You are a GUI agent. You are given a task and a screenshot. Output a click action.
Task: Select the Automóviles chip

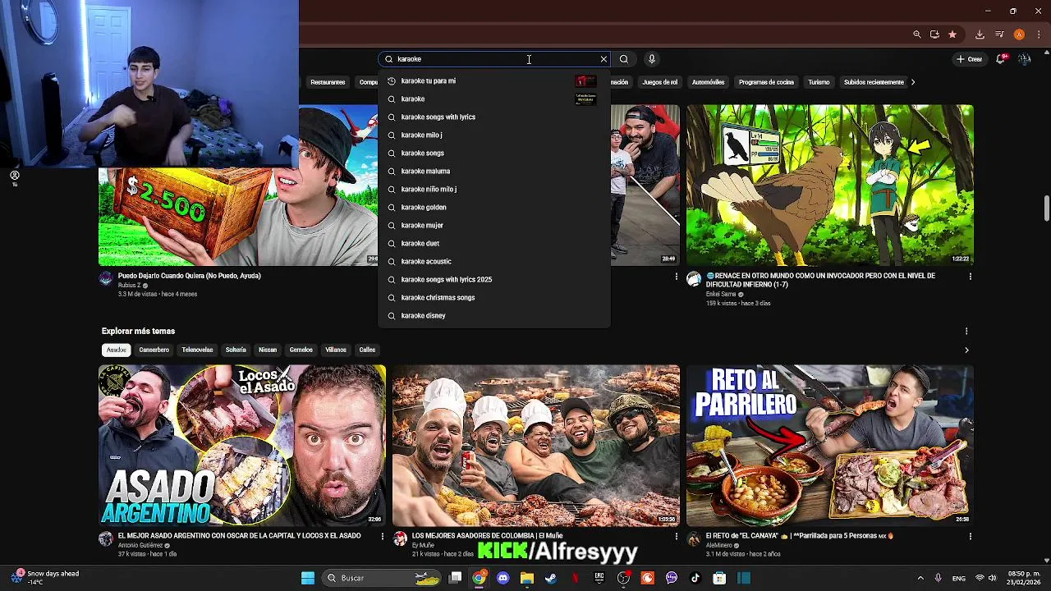[x=708, y=82]
